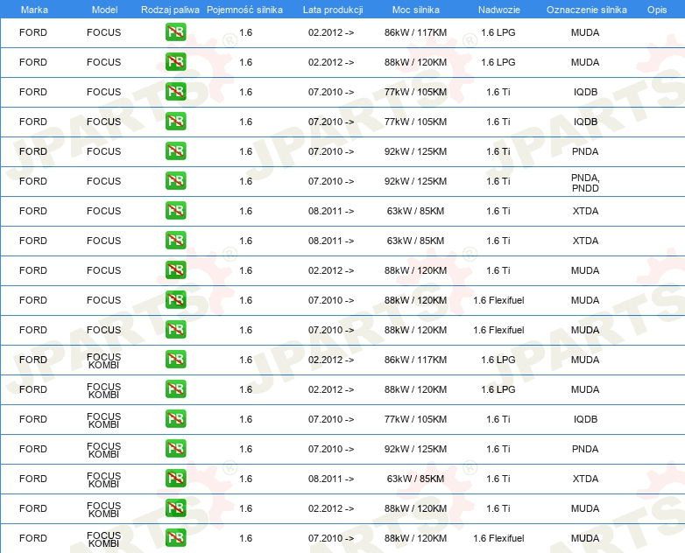This screenshot has height=553, width=685.
Task: Click the Moc silnika column header
Action: [416, 10]
